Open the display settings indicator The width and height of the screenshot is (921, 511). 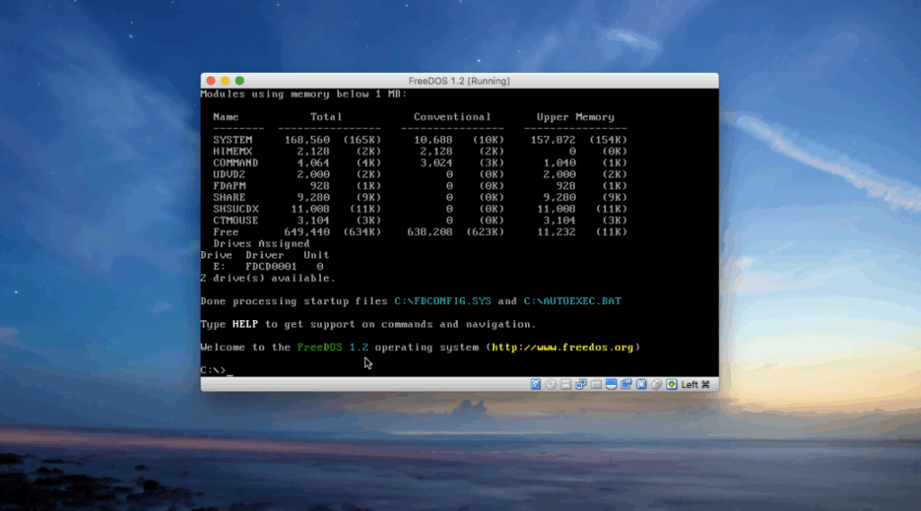click(612, 384)
